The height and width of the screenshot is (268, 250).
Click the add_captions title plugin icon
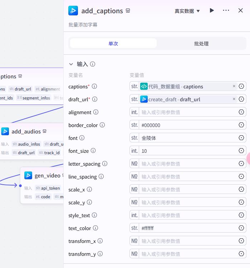(73, 11)
